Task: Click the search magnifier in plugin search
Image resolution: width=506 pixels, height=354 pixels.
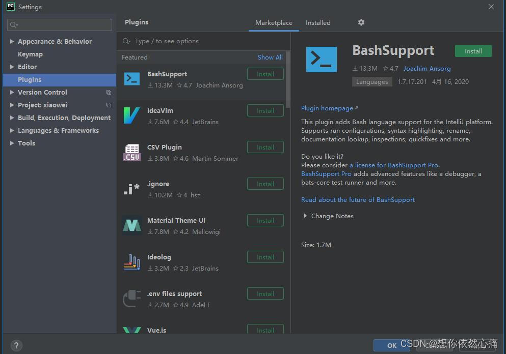Action: coord(126,41)
